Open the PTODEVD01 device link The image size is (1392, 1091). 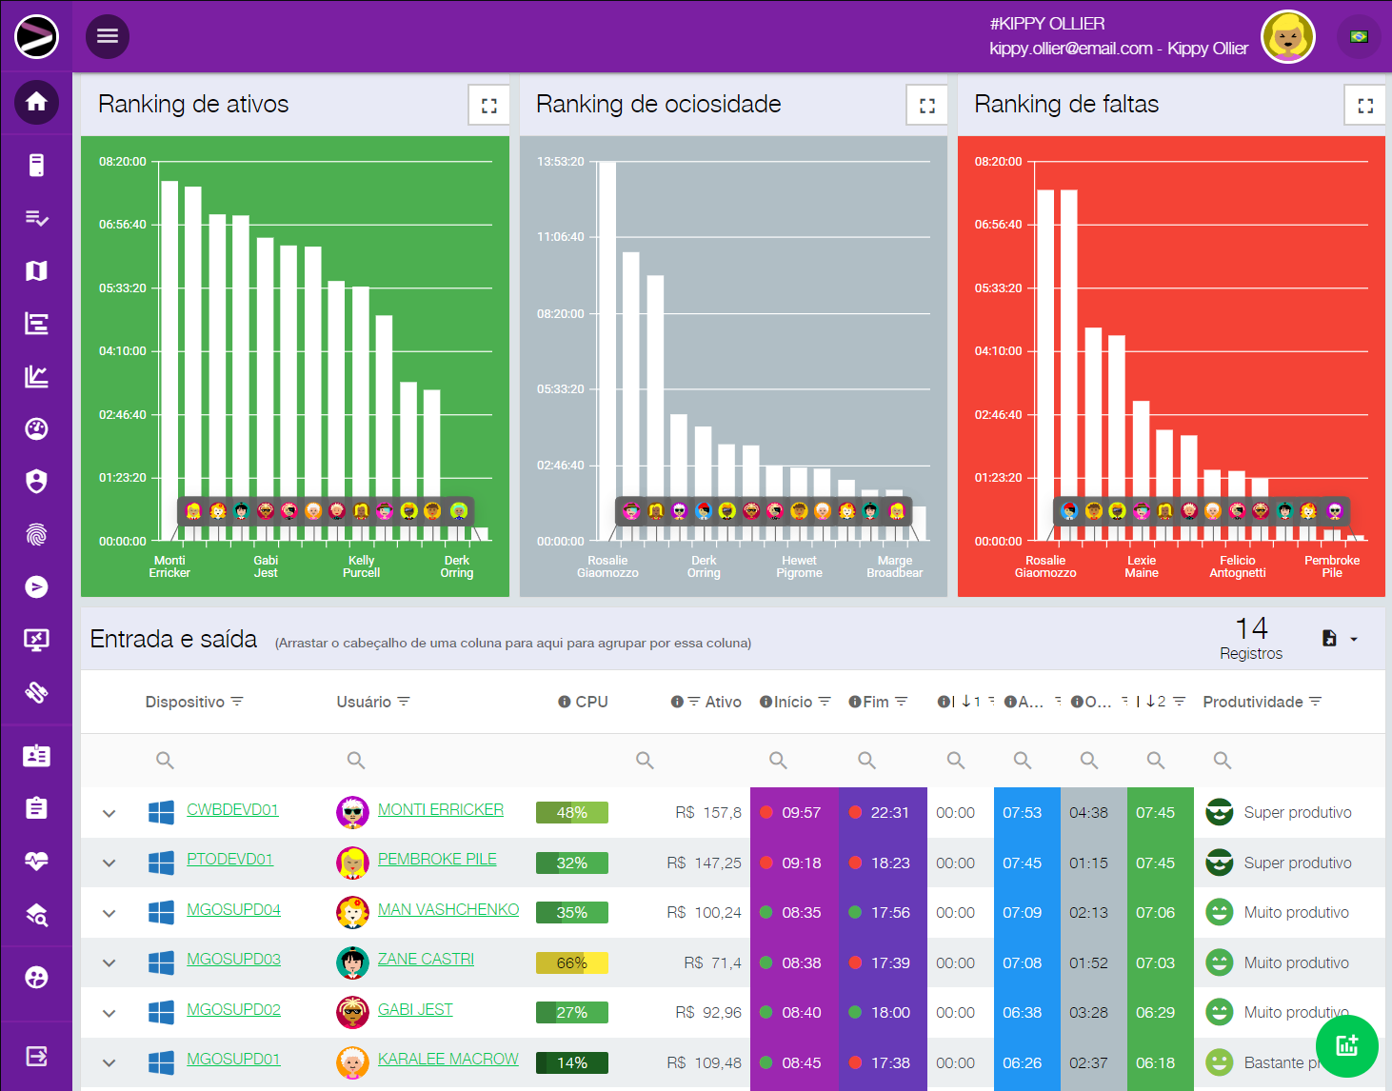point(229,859)
